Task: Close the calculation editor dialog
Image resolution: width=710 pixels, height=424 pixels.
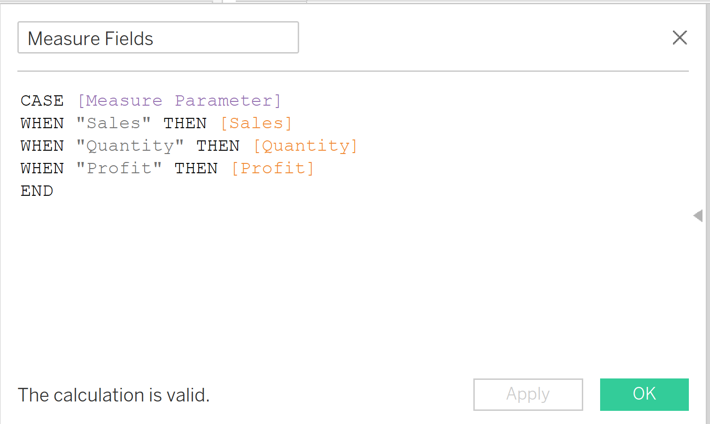Action: point(679,38)
